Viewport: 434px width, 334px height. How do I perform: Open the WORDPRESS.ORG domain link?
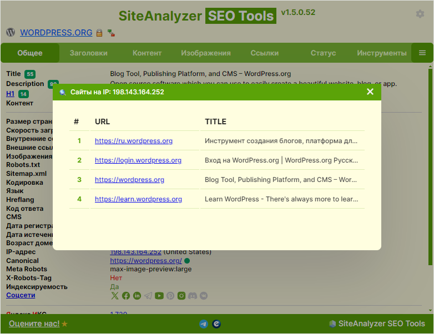[x=56, y=33]
